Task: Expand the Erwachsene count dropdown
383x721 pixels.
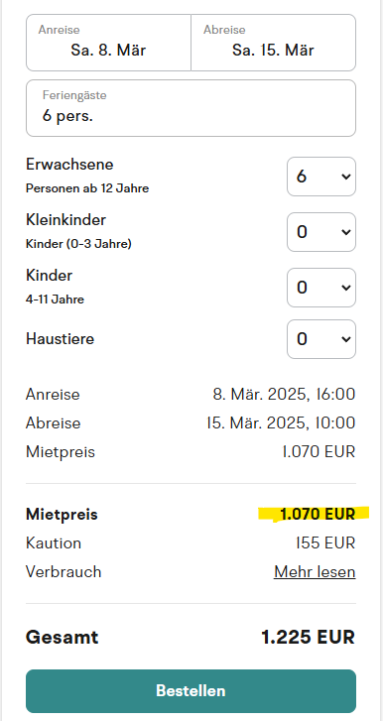Action: (321, 177)
